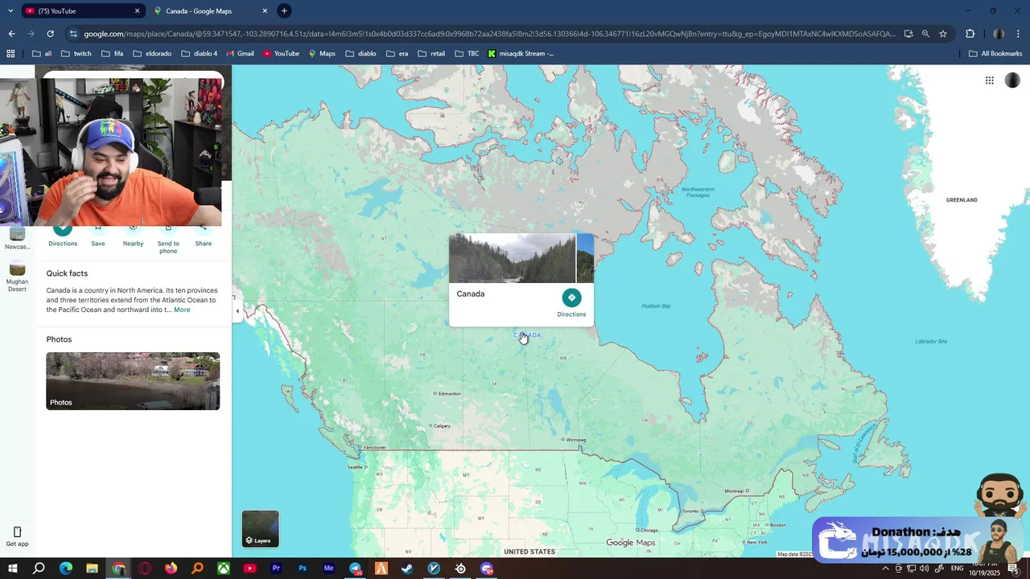
Task: Open the Google apps grid icon
Action: [x=989, y=80]
